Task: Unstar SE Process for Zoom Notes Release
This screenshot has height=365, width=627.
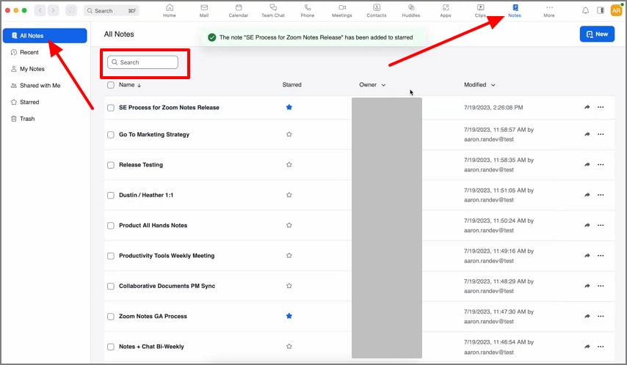Action: 289,107
